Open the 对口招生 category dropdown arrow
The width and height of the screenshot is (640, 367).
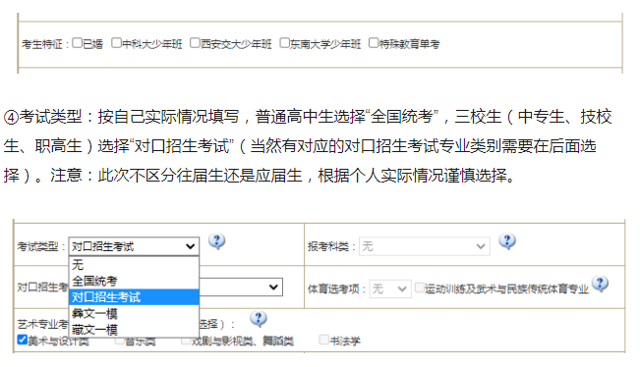point(273,288)
